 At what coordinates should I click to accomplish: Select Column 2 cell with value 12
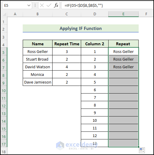pyautogui.click(x=95, y=136)
